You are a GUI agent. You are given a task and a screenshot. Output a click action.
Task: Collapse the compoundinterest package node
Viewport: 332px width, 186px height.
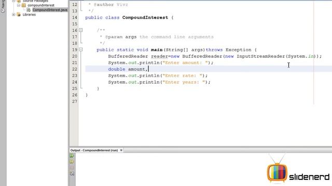(19, 5)
